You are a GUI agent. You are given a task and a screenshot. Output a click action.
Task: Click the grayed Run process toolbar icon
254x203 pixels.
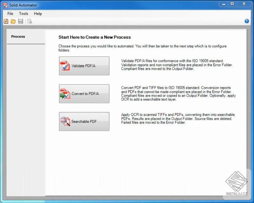pyautogui.click(x=30, y=21)
